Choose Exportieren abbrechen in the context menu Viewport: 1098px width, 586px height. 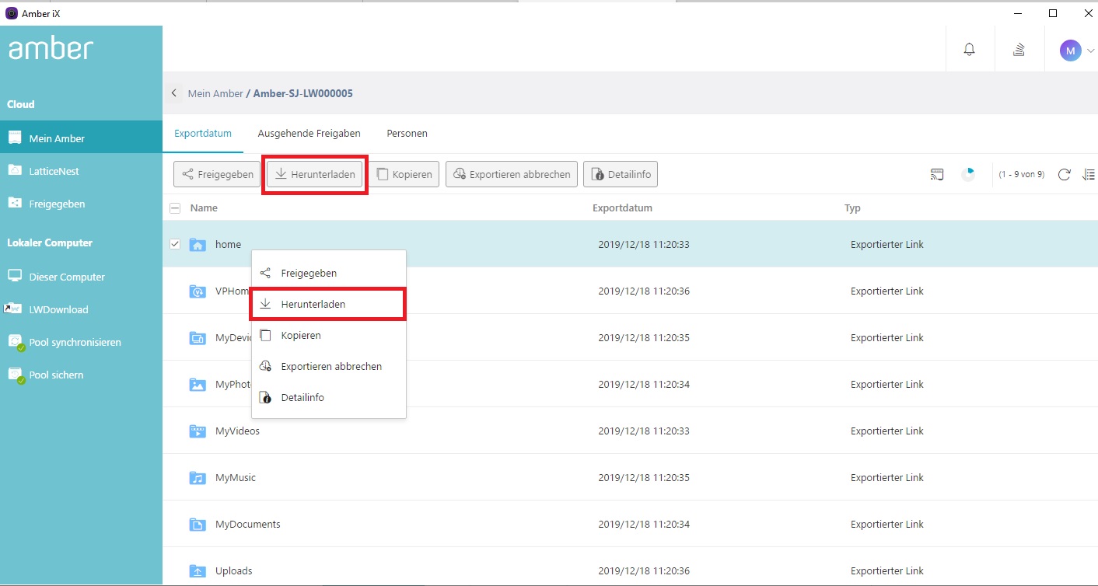pos(328,366)
